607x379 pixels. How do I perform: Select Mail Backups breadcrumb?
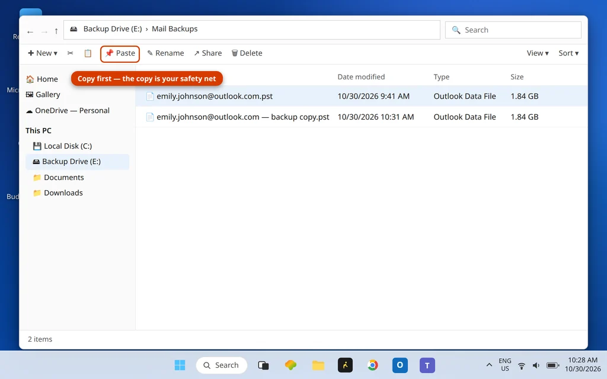[175, 29]
